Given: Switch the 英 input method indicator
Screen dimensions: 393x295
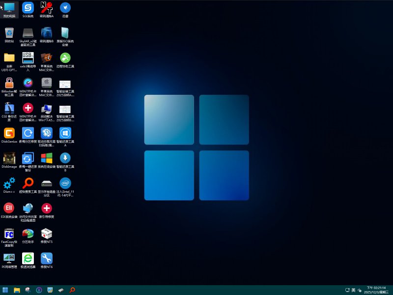Looking at the screenshot, I should [x=353, y=290].
